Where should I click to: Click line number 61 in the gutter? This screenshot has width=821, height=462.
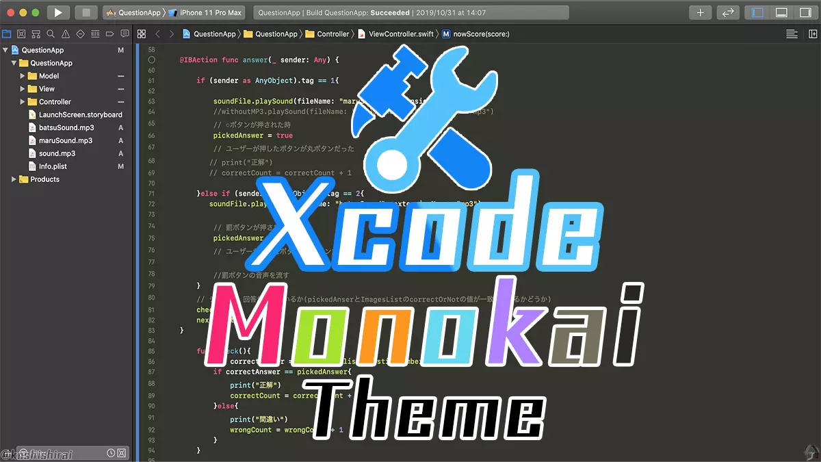point(151,81)
